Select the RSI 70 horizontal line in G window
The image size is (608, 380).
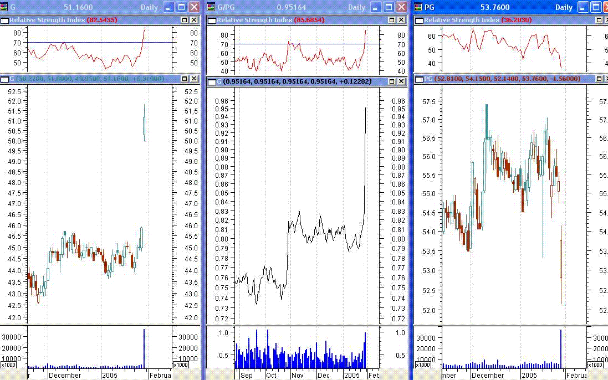point(100,42)
